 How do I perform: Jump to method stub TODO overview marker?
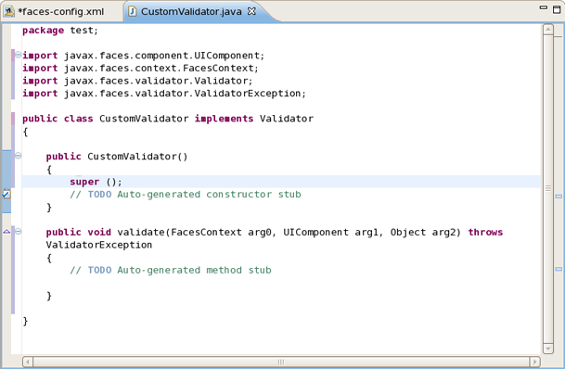[x=559, y=269]
